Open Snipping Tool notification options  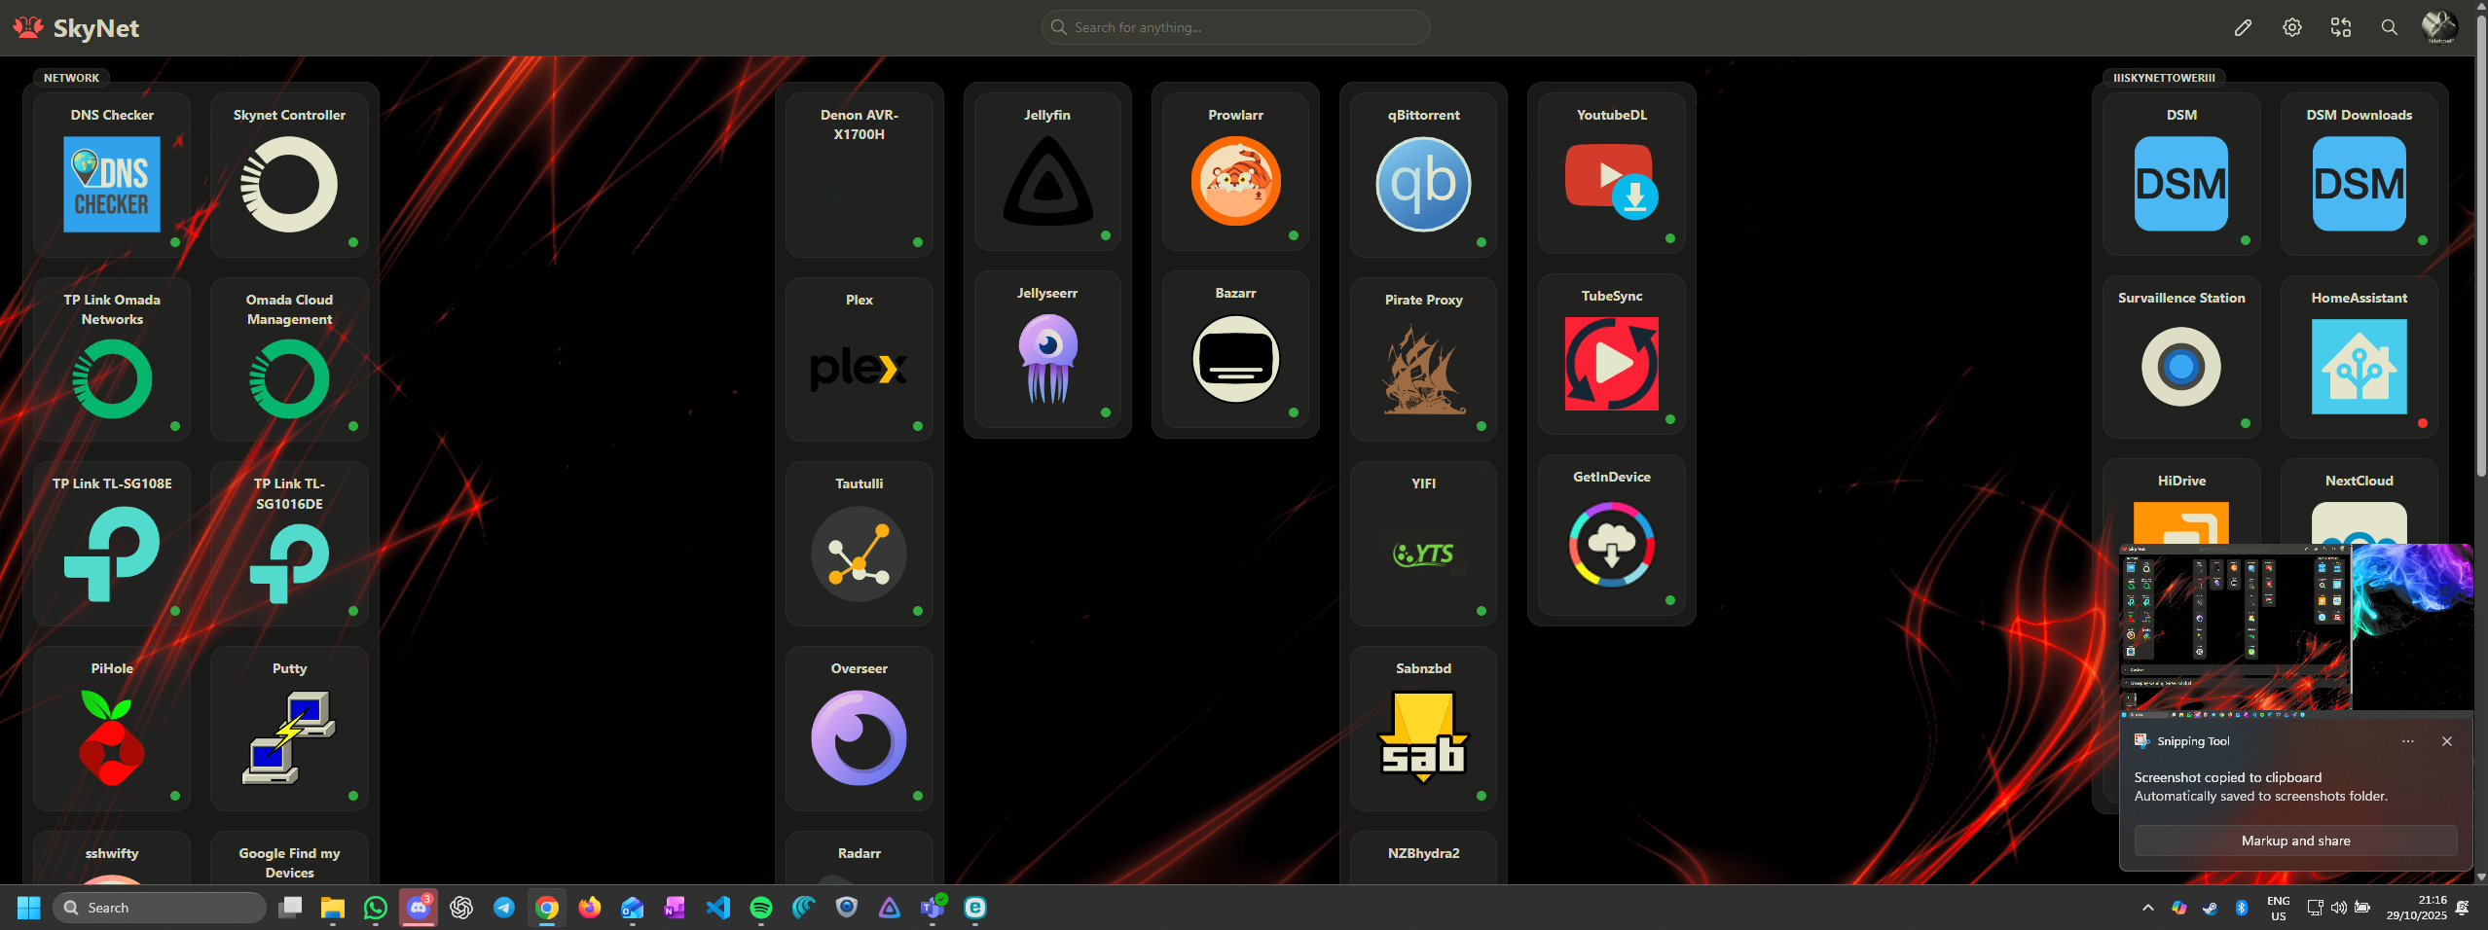[x=2407, y=741]
